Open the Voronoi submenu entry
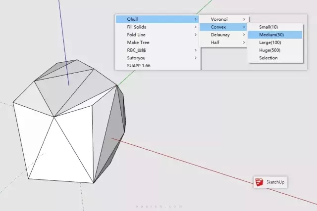The image size is (317, 211). point(218,19)
